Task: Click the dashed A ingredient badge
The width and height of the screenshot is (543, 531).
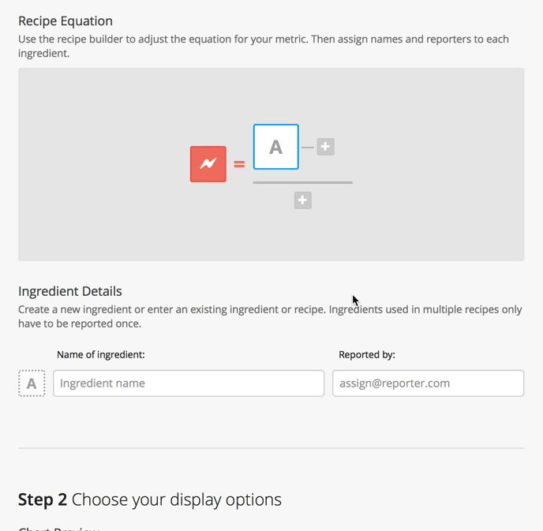Action: 32,383
